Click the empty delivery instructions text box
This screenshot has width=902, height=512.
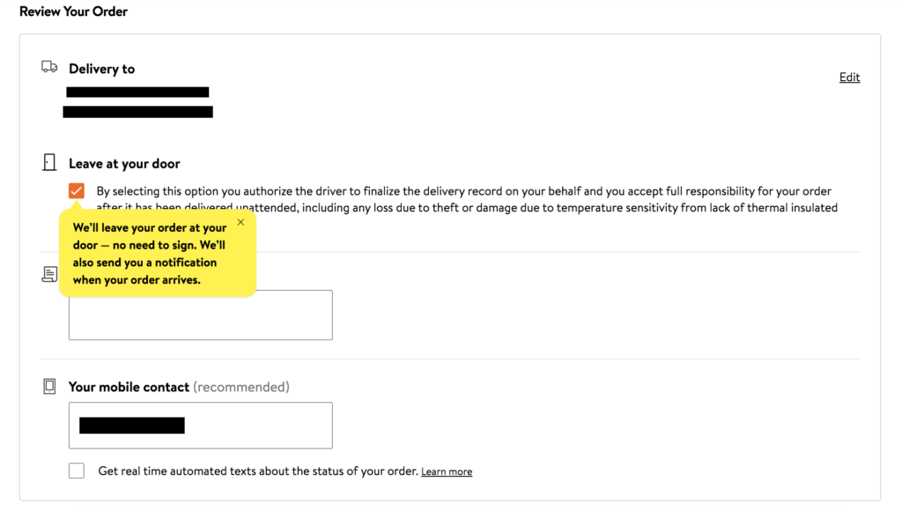click(x=200, y=315)
